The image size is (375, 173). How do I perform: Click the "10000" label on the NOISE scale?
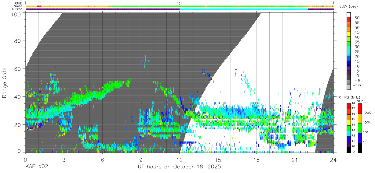pyautogui.click(x=368, y=113)
